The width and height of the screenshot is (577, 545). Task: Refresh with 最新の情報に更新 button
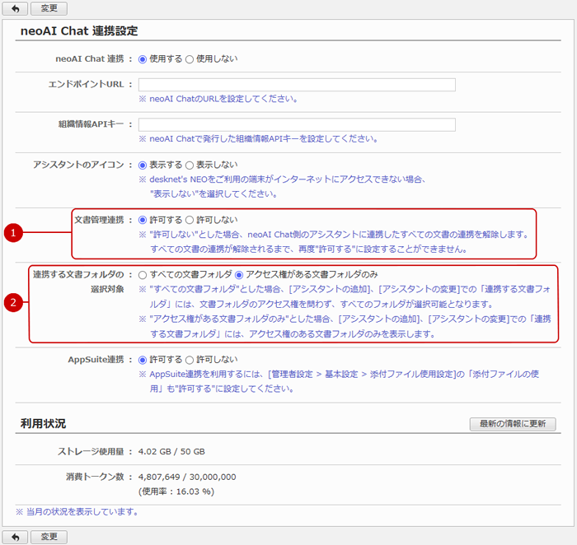(513, 424)
